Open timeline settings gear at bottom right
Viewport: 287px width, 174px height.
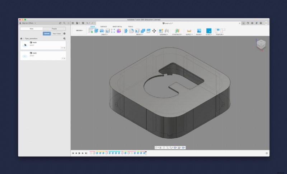tap(267, 153)
